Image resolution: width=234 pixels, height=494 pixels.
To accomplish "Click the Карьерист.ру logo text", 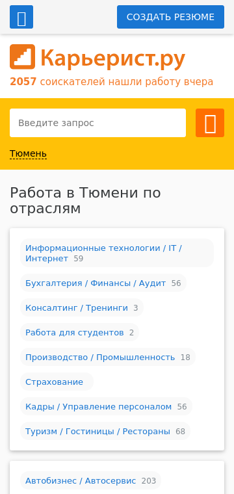I will point(112,58).
